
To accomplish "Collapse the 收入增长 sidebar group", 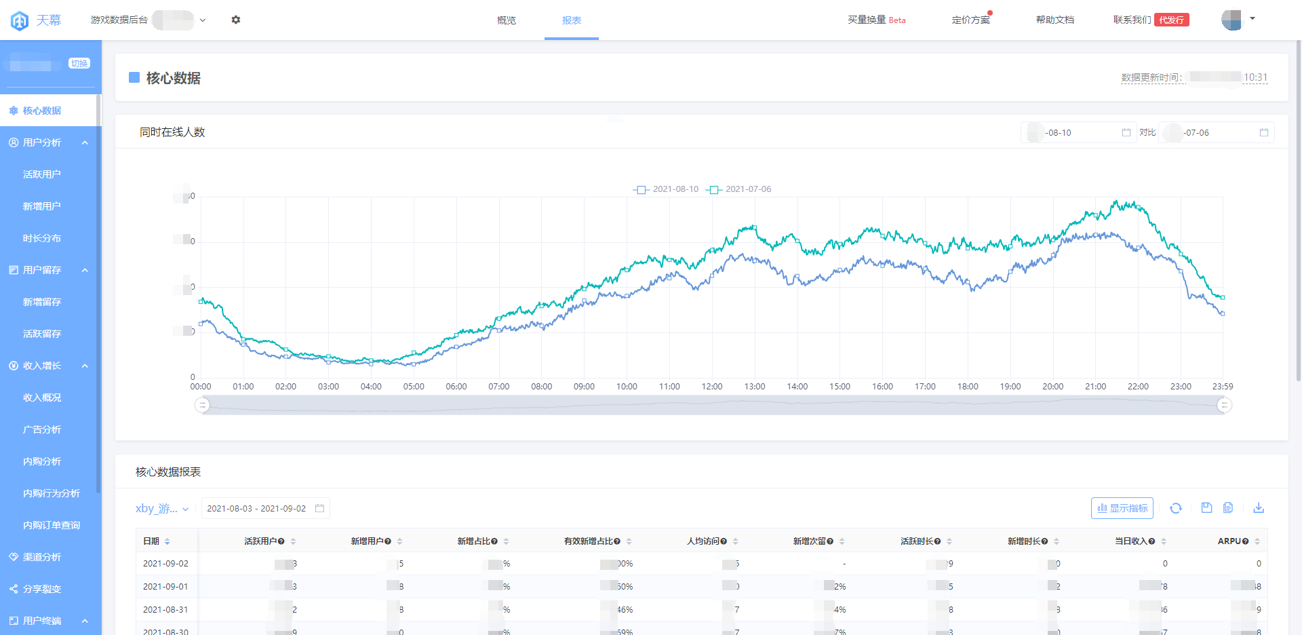I will coord(85,366).
